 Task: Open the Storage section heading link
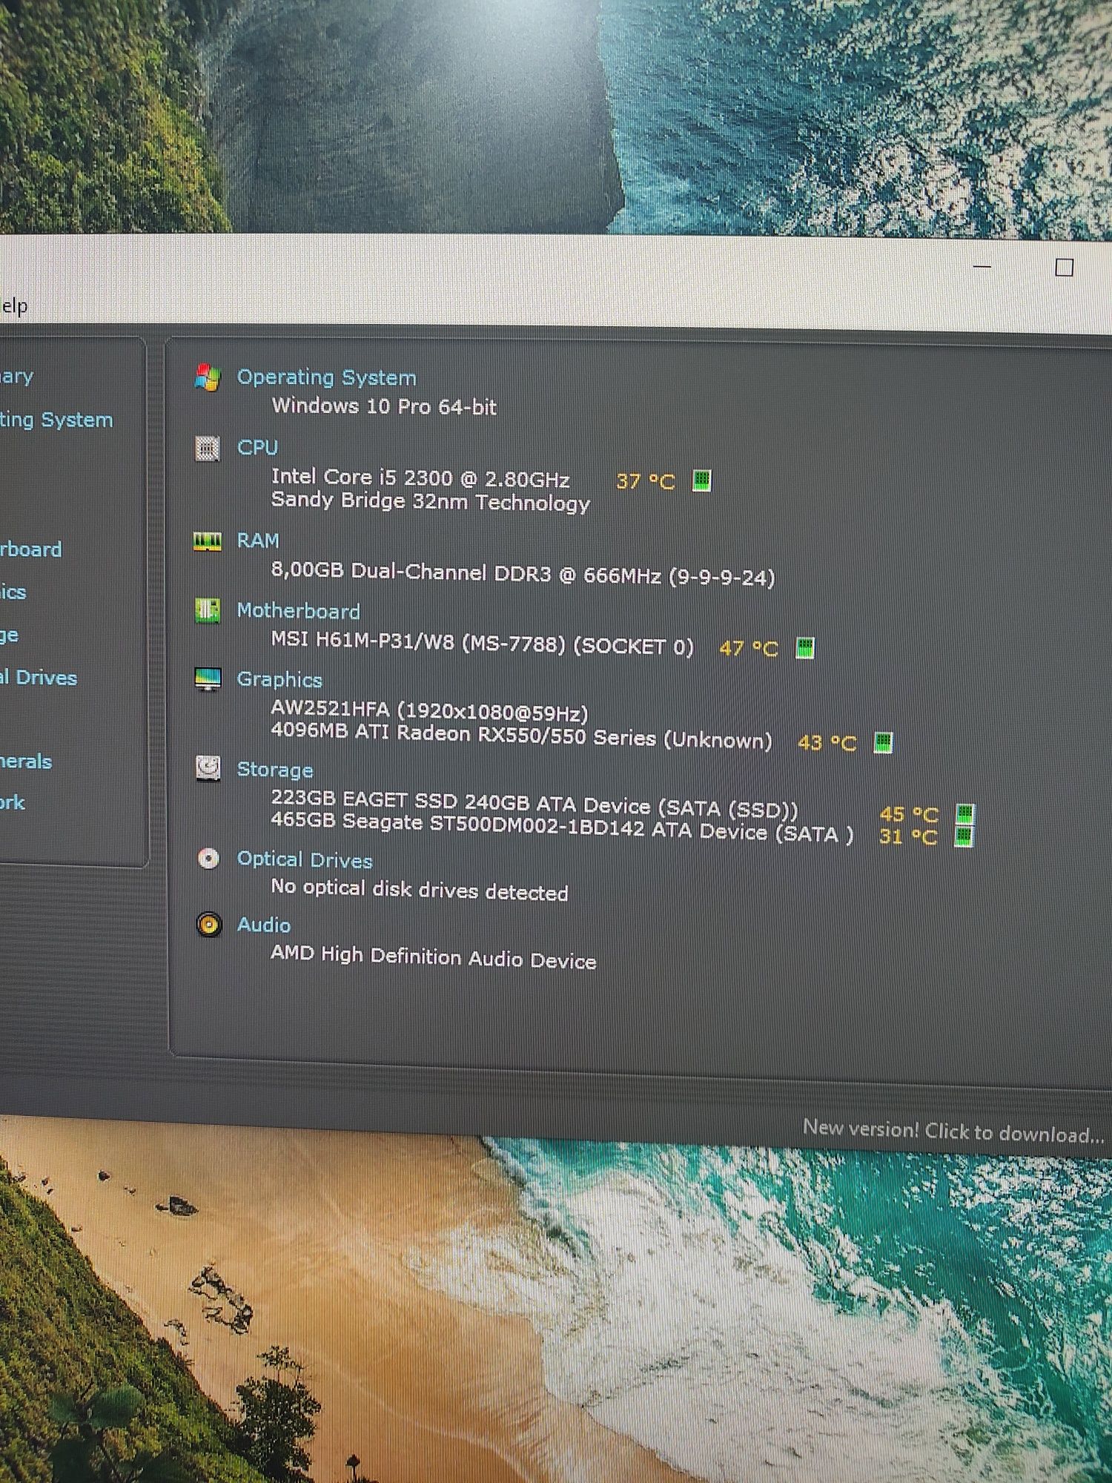pos(275,770)
